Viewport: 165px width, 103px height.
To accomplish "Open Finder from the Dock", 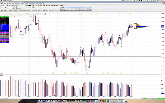I will tap(39, 101).
